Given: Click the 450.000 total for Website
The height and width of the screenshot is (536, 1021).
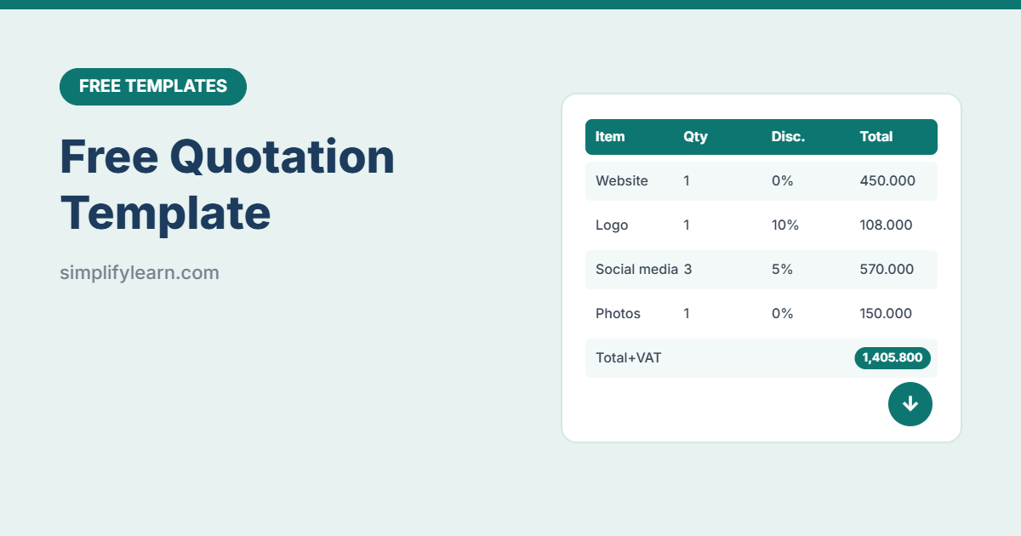Looking at the screenshot, I should pyautogui.click(x=887, y=181).
